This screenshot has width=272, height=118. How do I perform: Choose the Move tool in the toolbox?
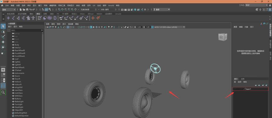coord(3,42)
